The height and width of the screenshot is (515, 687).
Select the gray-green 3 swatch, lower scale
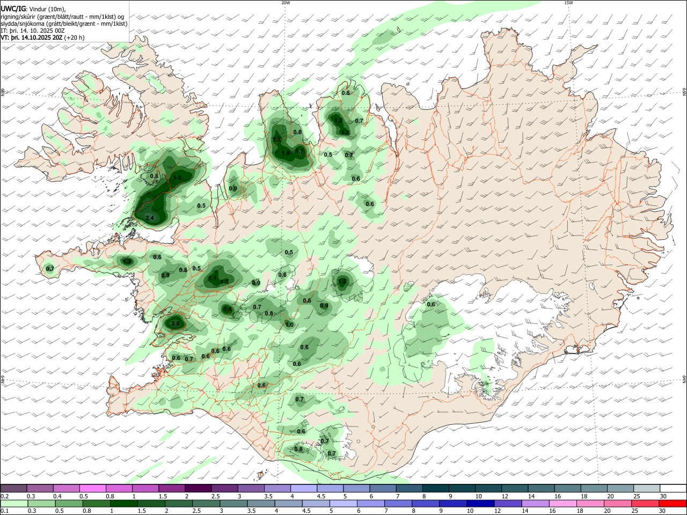click(x=233, y=503)
